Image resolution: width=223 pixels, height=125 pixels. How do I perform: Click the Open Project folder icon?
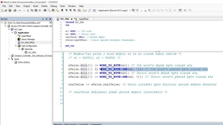[x=6, y=10]
